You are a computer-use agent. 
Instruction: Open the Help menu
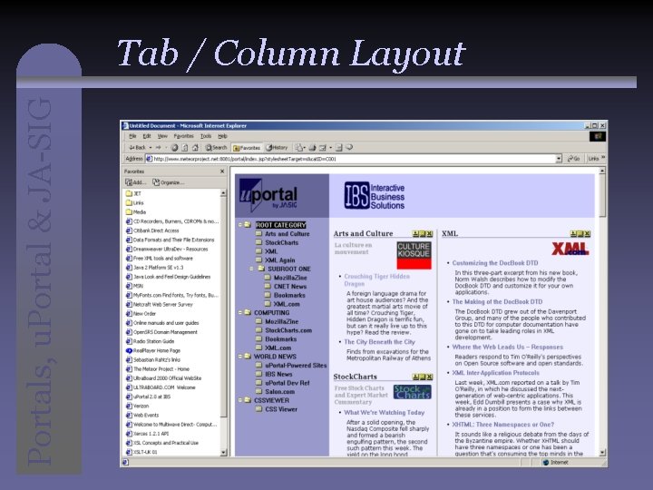pos(222,136)
